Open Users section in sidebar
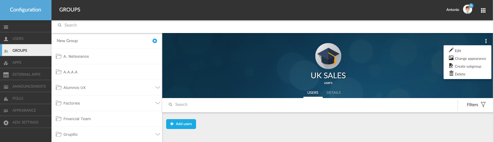 tap(26, 38)
